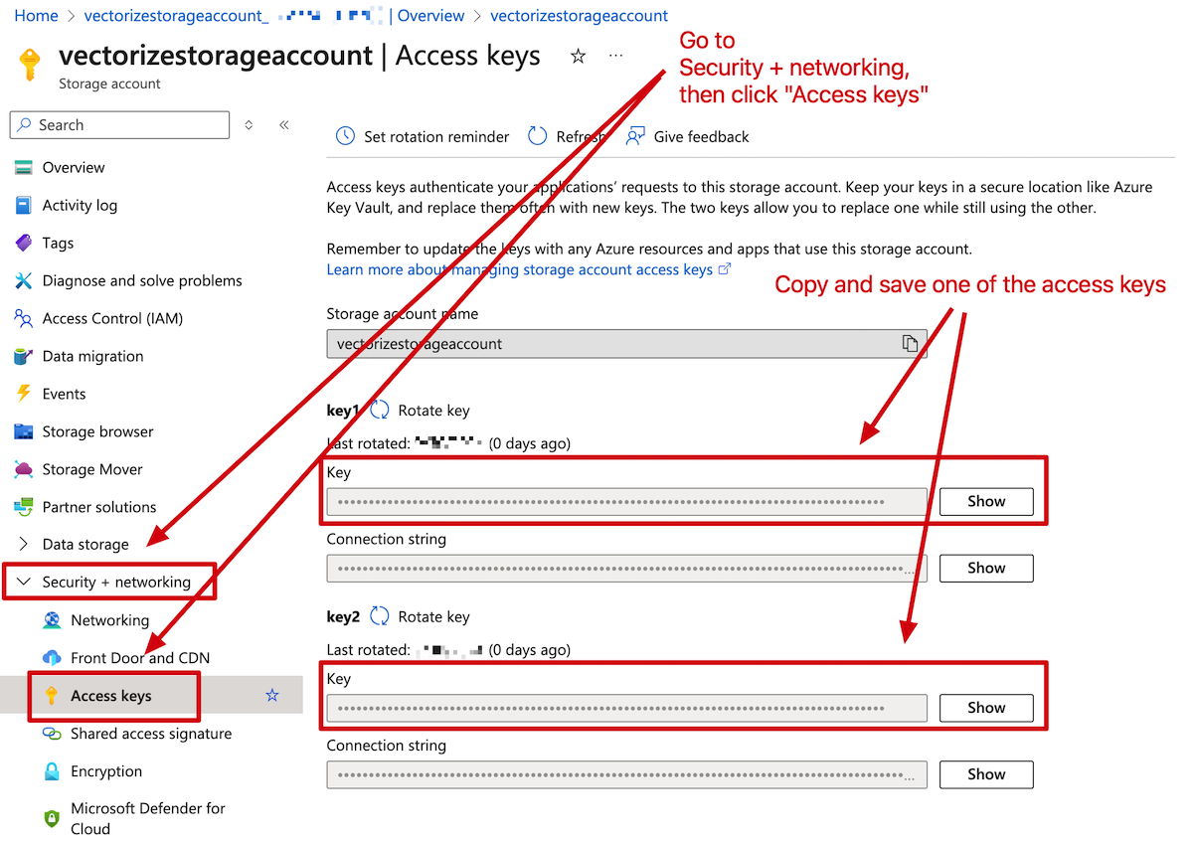
Task: Click the Overview breadcrumb link
Action: coord(430,16)
